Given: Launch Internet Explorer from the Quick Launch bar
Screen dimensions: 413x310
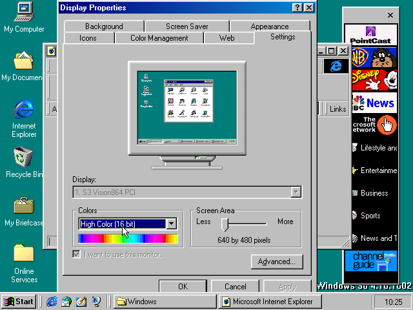Looking at the screenshot, I should (x=52, y=302).
